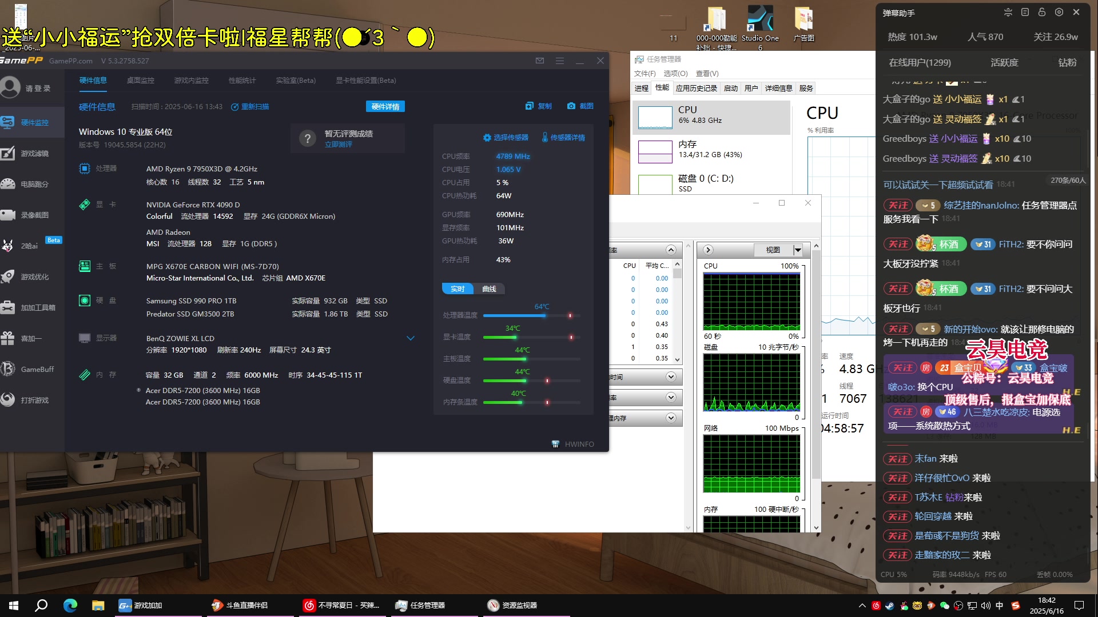Expand the monitor details chevron in GamePP
The height and width of the screenshot is (617, 1098).
pyautogui.click(x=410, y=338)
